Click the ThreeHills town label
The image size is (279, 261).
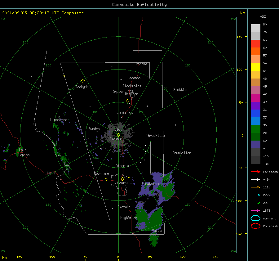pyautogui.click(x=155, y=136)
